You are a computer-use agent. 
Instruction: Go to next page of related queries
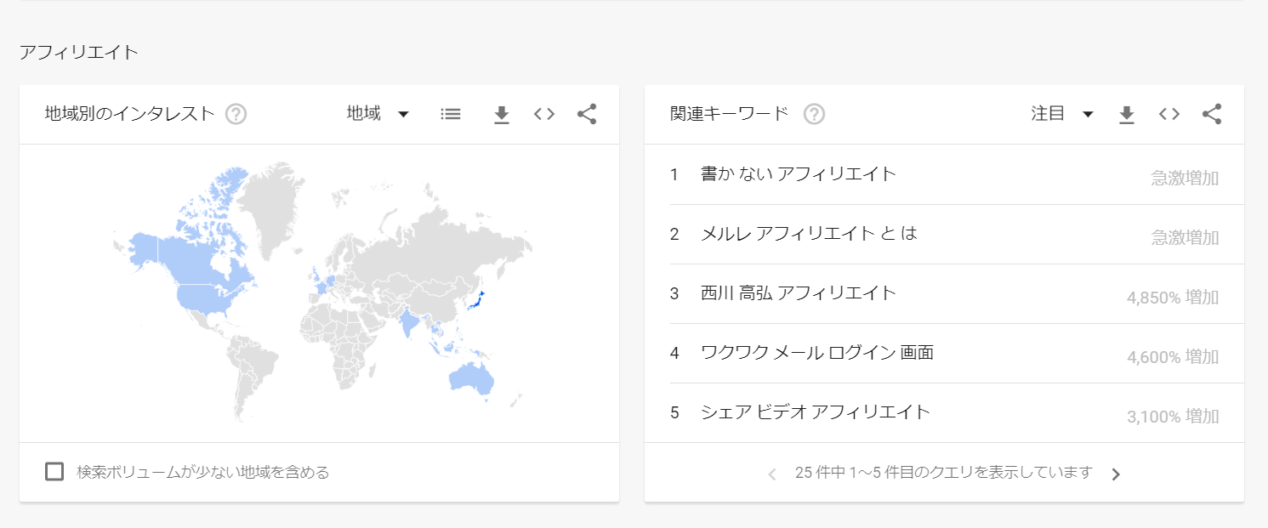pos(1117,474)
